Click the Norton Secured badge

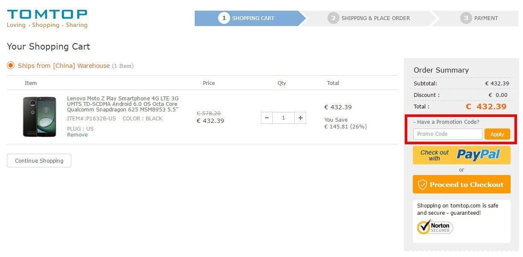click(x=435, y=227)
